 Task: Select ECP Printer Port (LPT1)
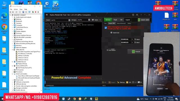(x=25, y=68)
